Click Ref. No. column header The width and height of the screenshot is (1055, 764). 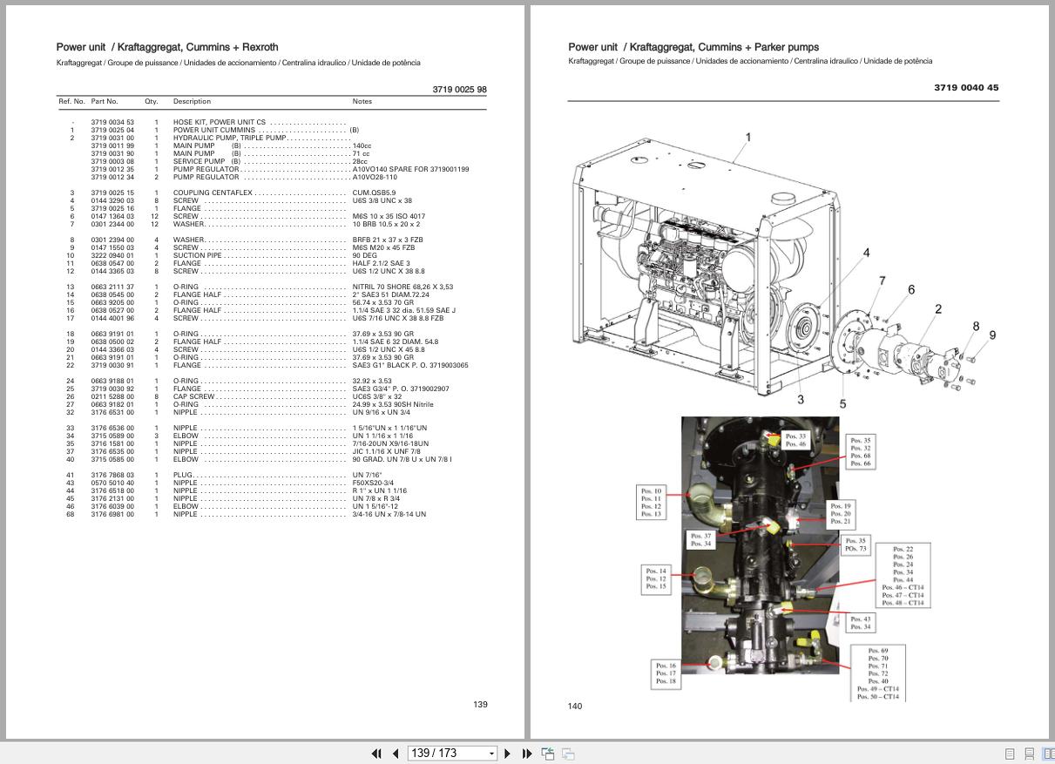(71, 102)
